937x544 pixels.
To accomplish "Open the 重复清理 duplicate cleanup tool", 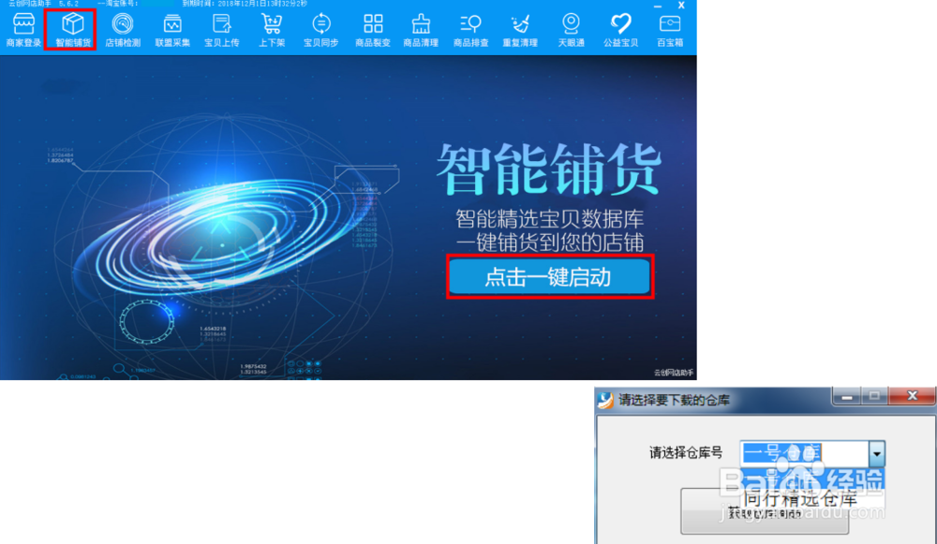I will pyautogui.click(x=520, y=30).
